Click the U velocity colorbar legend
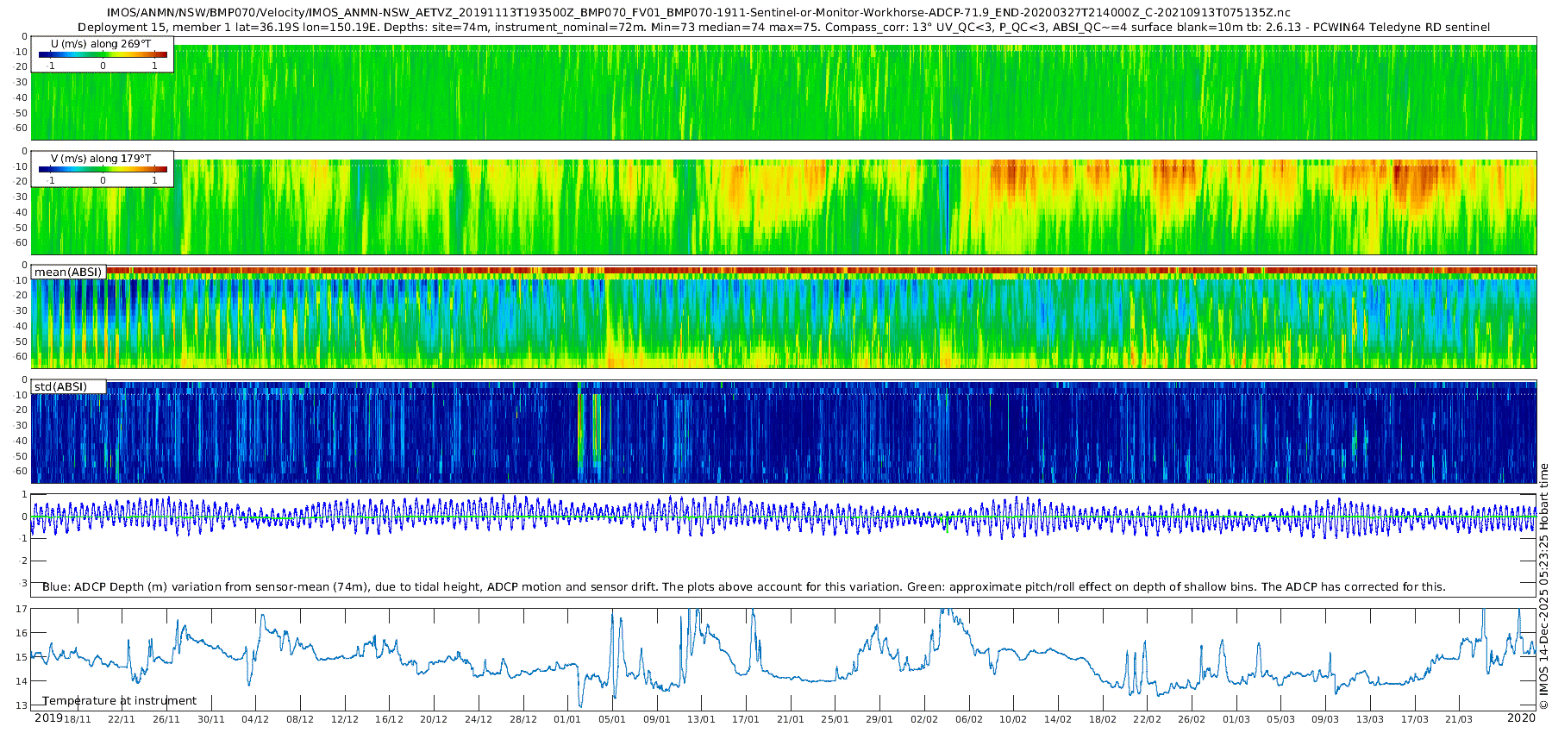 pos(103,55)
